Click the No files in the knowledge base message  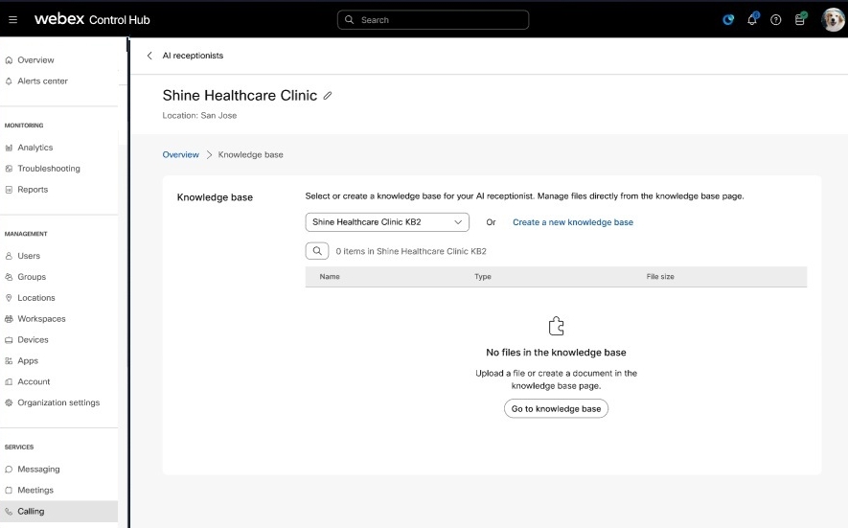tap(556, 353)
